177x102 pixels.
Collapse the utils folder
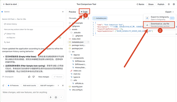coord(75,80)
